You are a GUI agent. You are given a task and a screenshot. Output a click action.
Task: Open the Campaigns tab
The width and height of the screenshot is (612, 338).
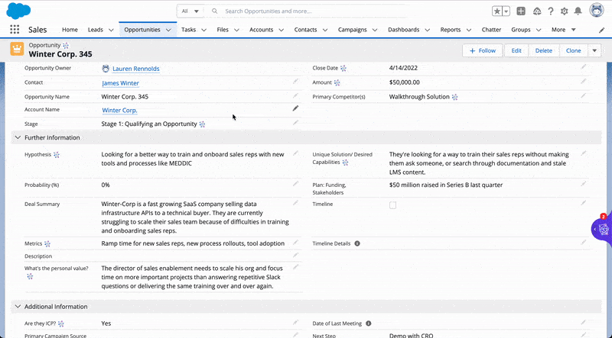tap(353, 30)
